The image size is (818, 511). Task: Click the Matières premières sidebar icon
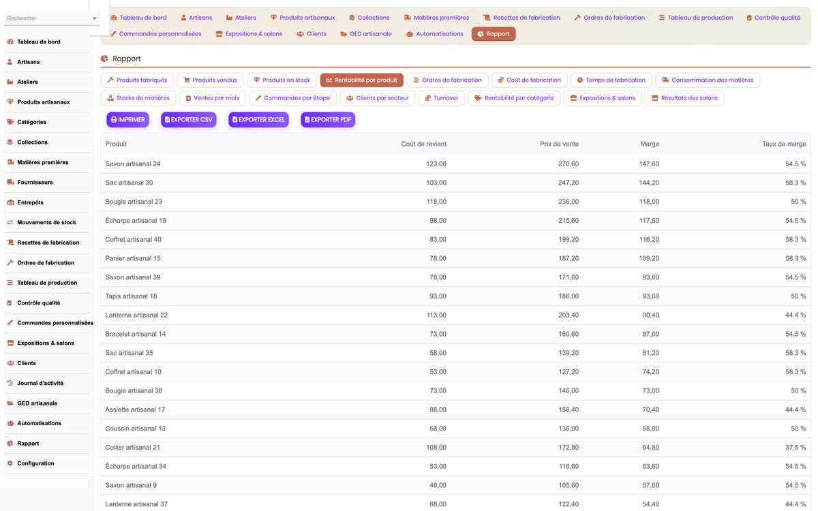pyautogui.click(x=10, y=162)
